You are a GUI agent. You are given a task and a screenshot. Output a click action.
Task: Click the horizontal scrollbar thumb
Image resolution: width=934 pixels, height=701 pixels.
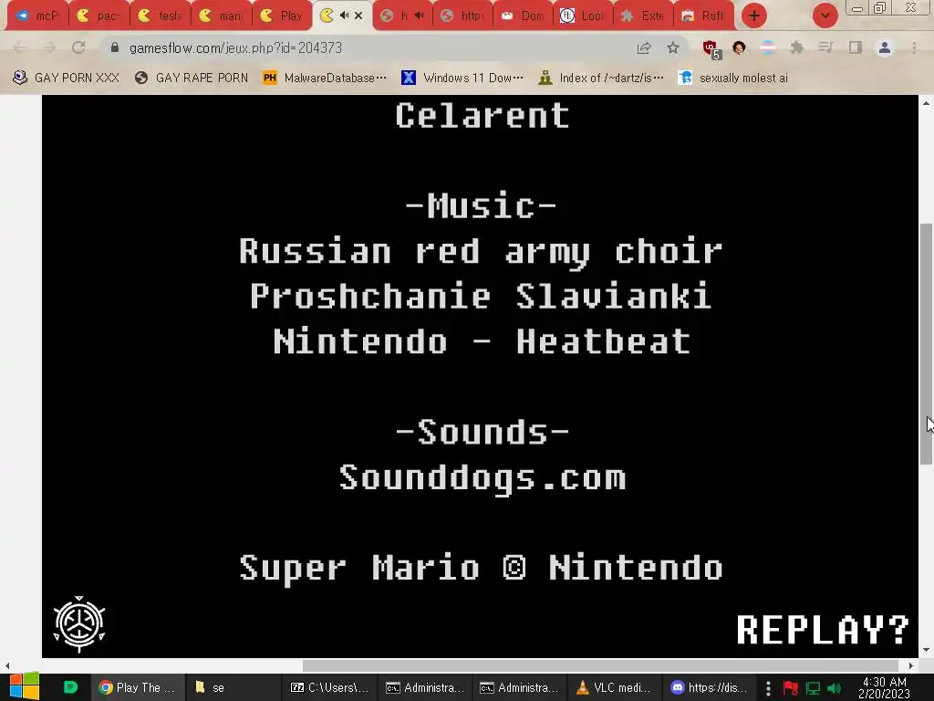point(600,665)
